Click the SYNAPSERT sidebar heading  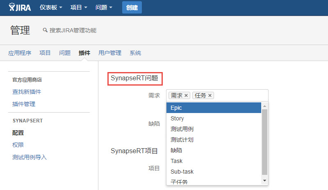tap(27, 121)
